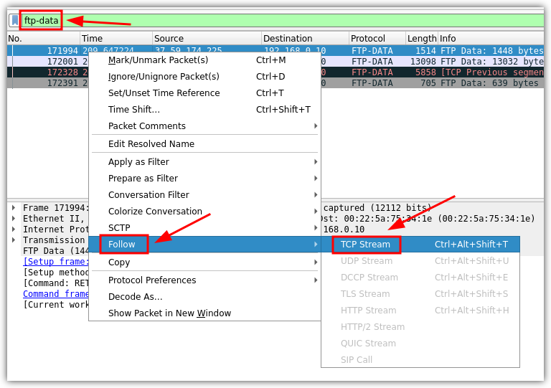Click Set/Unset Time Reference

164,93
